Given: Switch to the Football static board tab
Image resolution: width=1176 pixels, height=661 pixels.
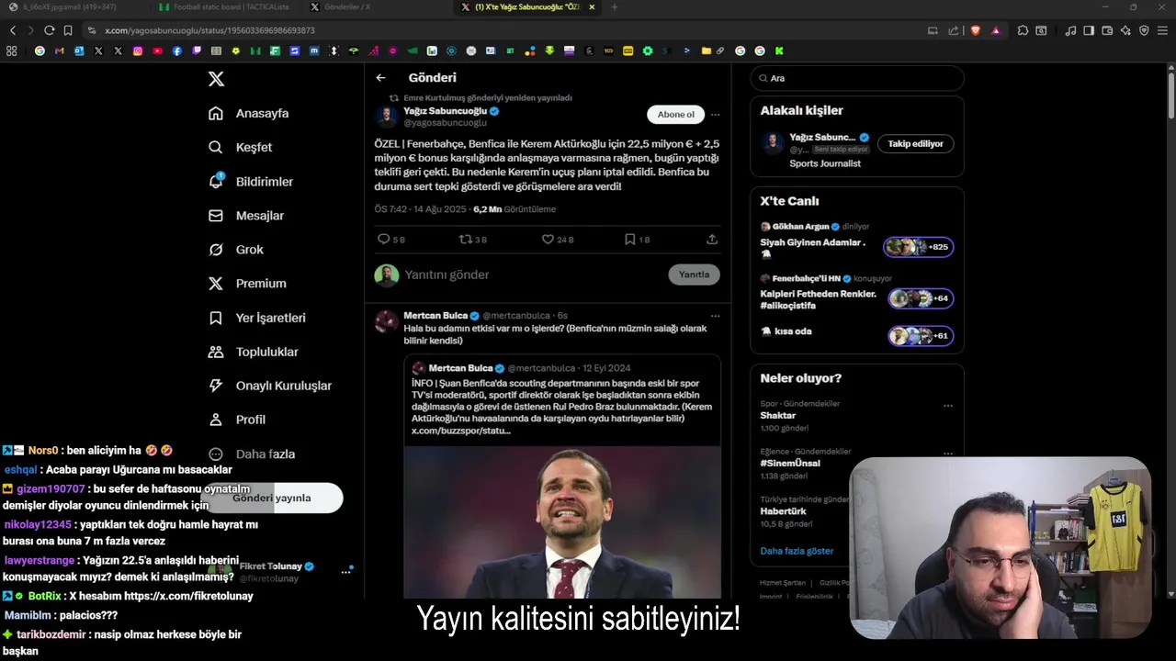Looking at the screenshot, I should (222, 6).
